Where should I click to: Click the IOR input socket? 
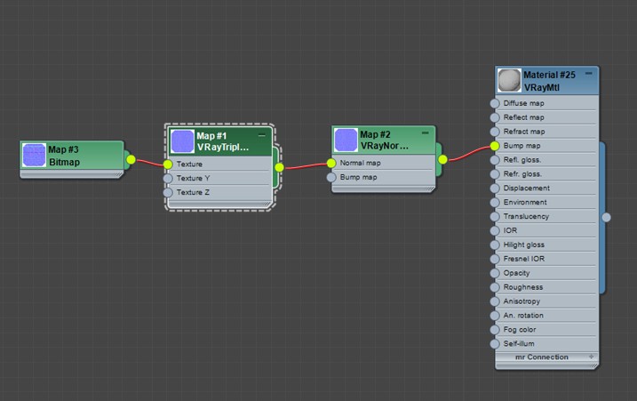[494, 230]
